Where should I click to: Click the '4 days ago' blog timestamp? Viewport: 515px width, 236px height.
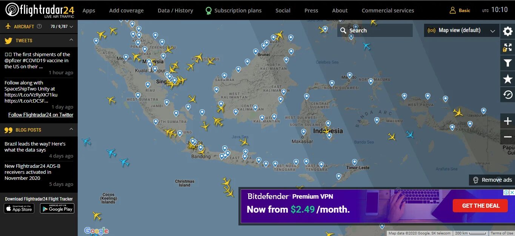tap(61, 156)
